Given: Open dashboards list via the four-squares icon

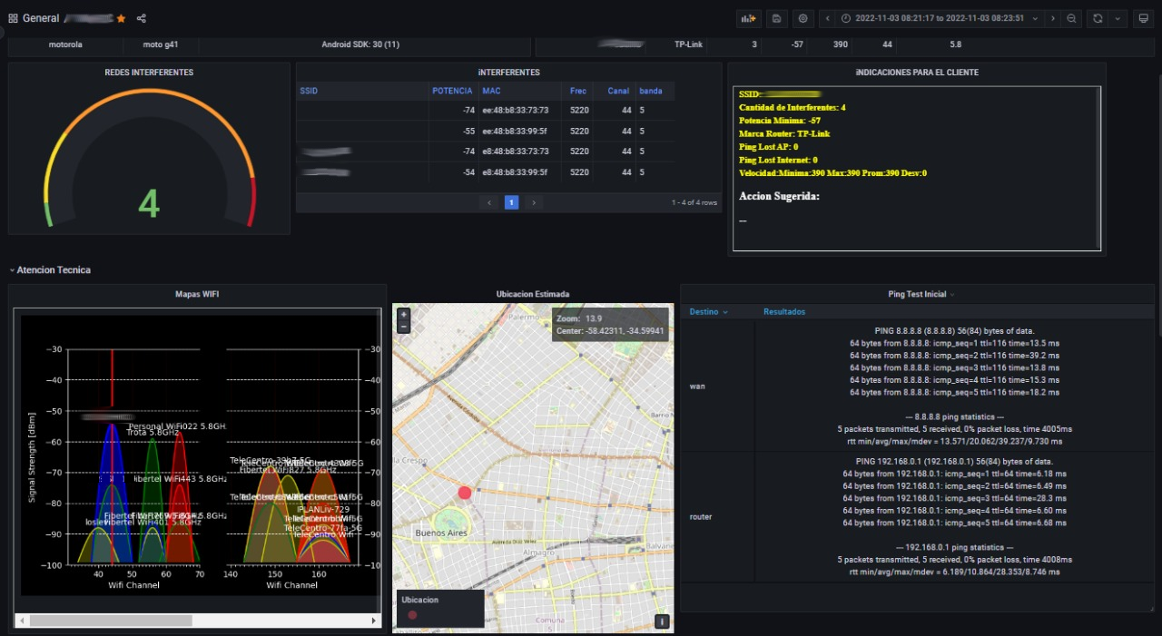Looking at the screenshot, I should tap(12, 18).
